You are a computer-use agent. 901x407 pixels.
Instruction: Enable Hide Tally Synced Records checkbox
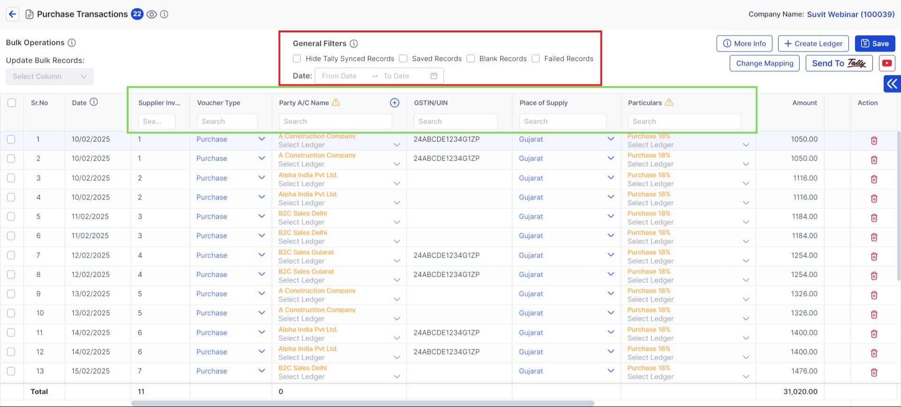(297, 59)
